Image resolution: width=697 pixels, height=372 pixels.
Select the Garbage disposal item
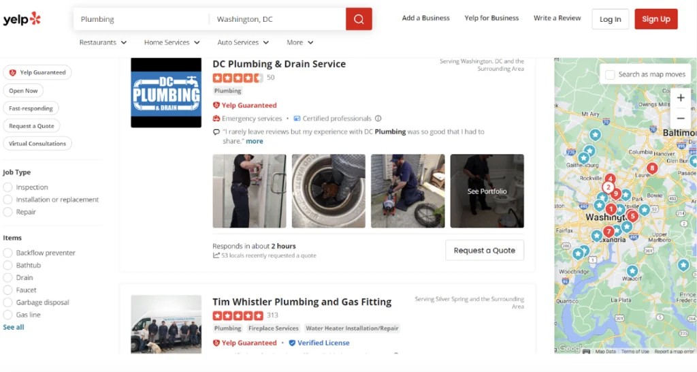[x=7, y=303]
